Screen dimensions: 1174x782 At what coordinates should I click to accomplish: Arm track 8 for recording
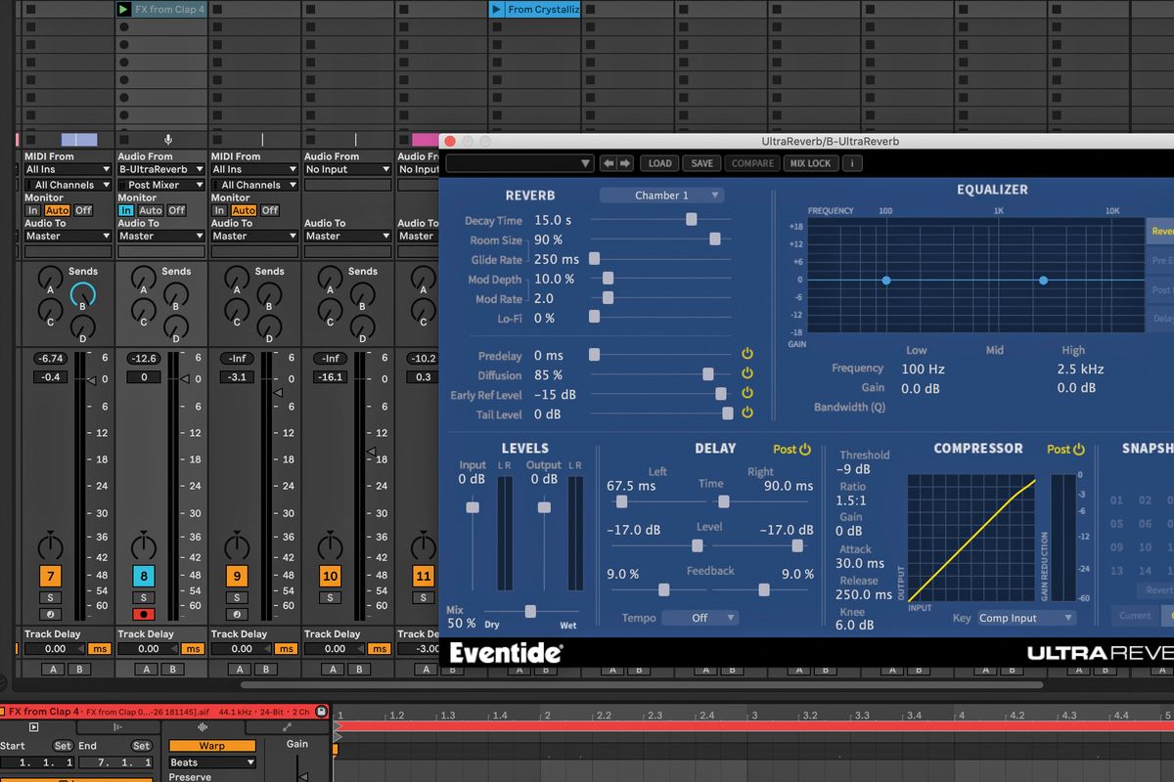pyautogui.click(x=142, y=612)
